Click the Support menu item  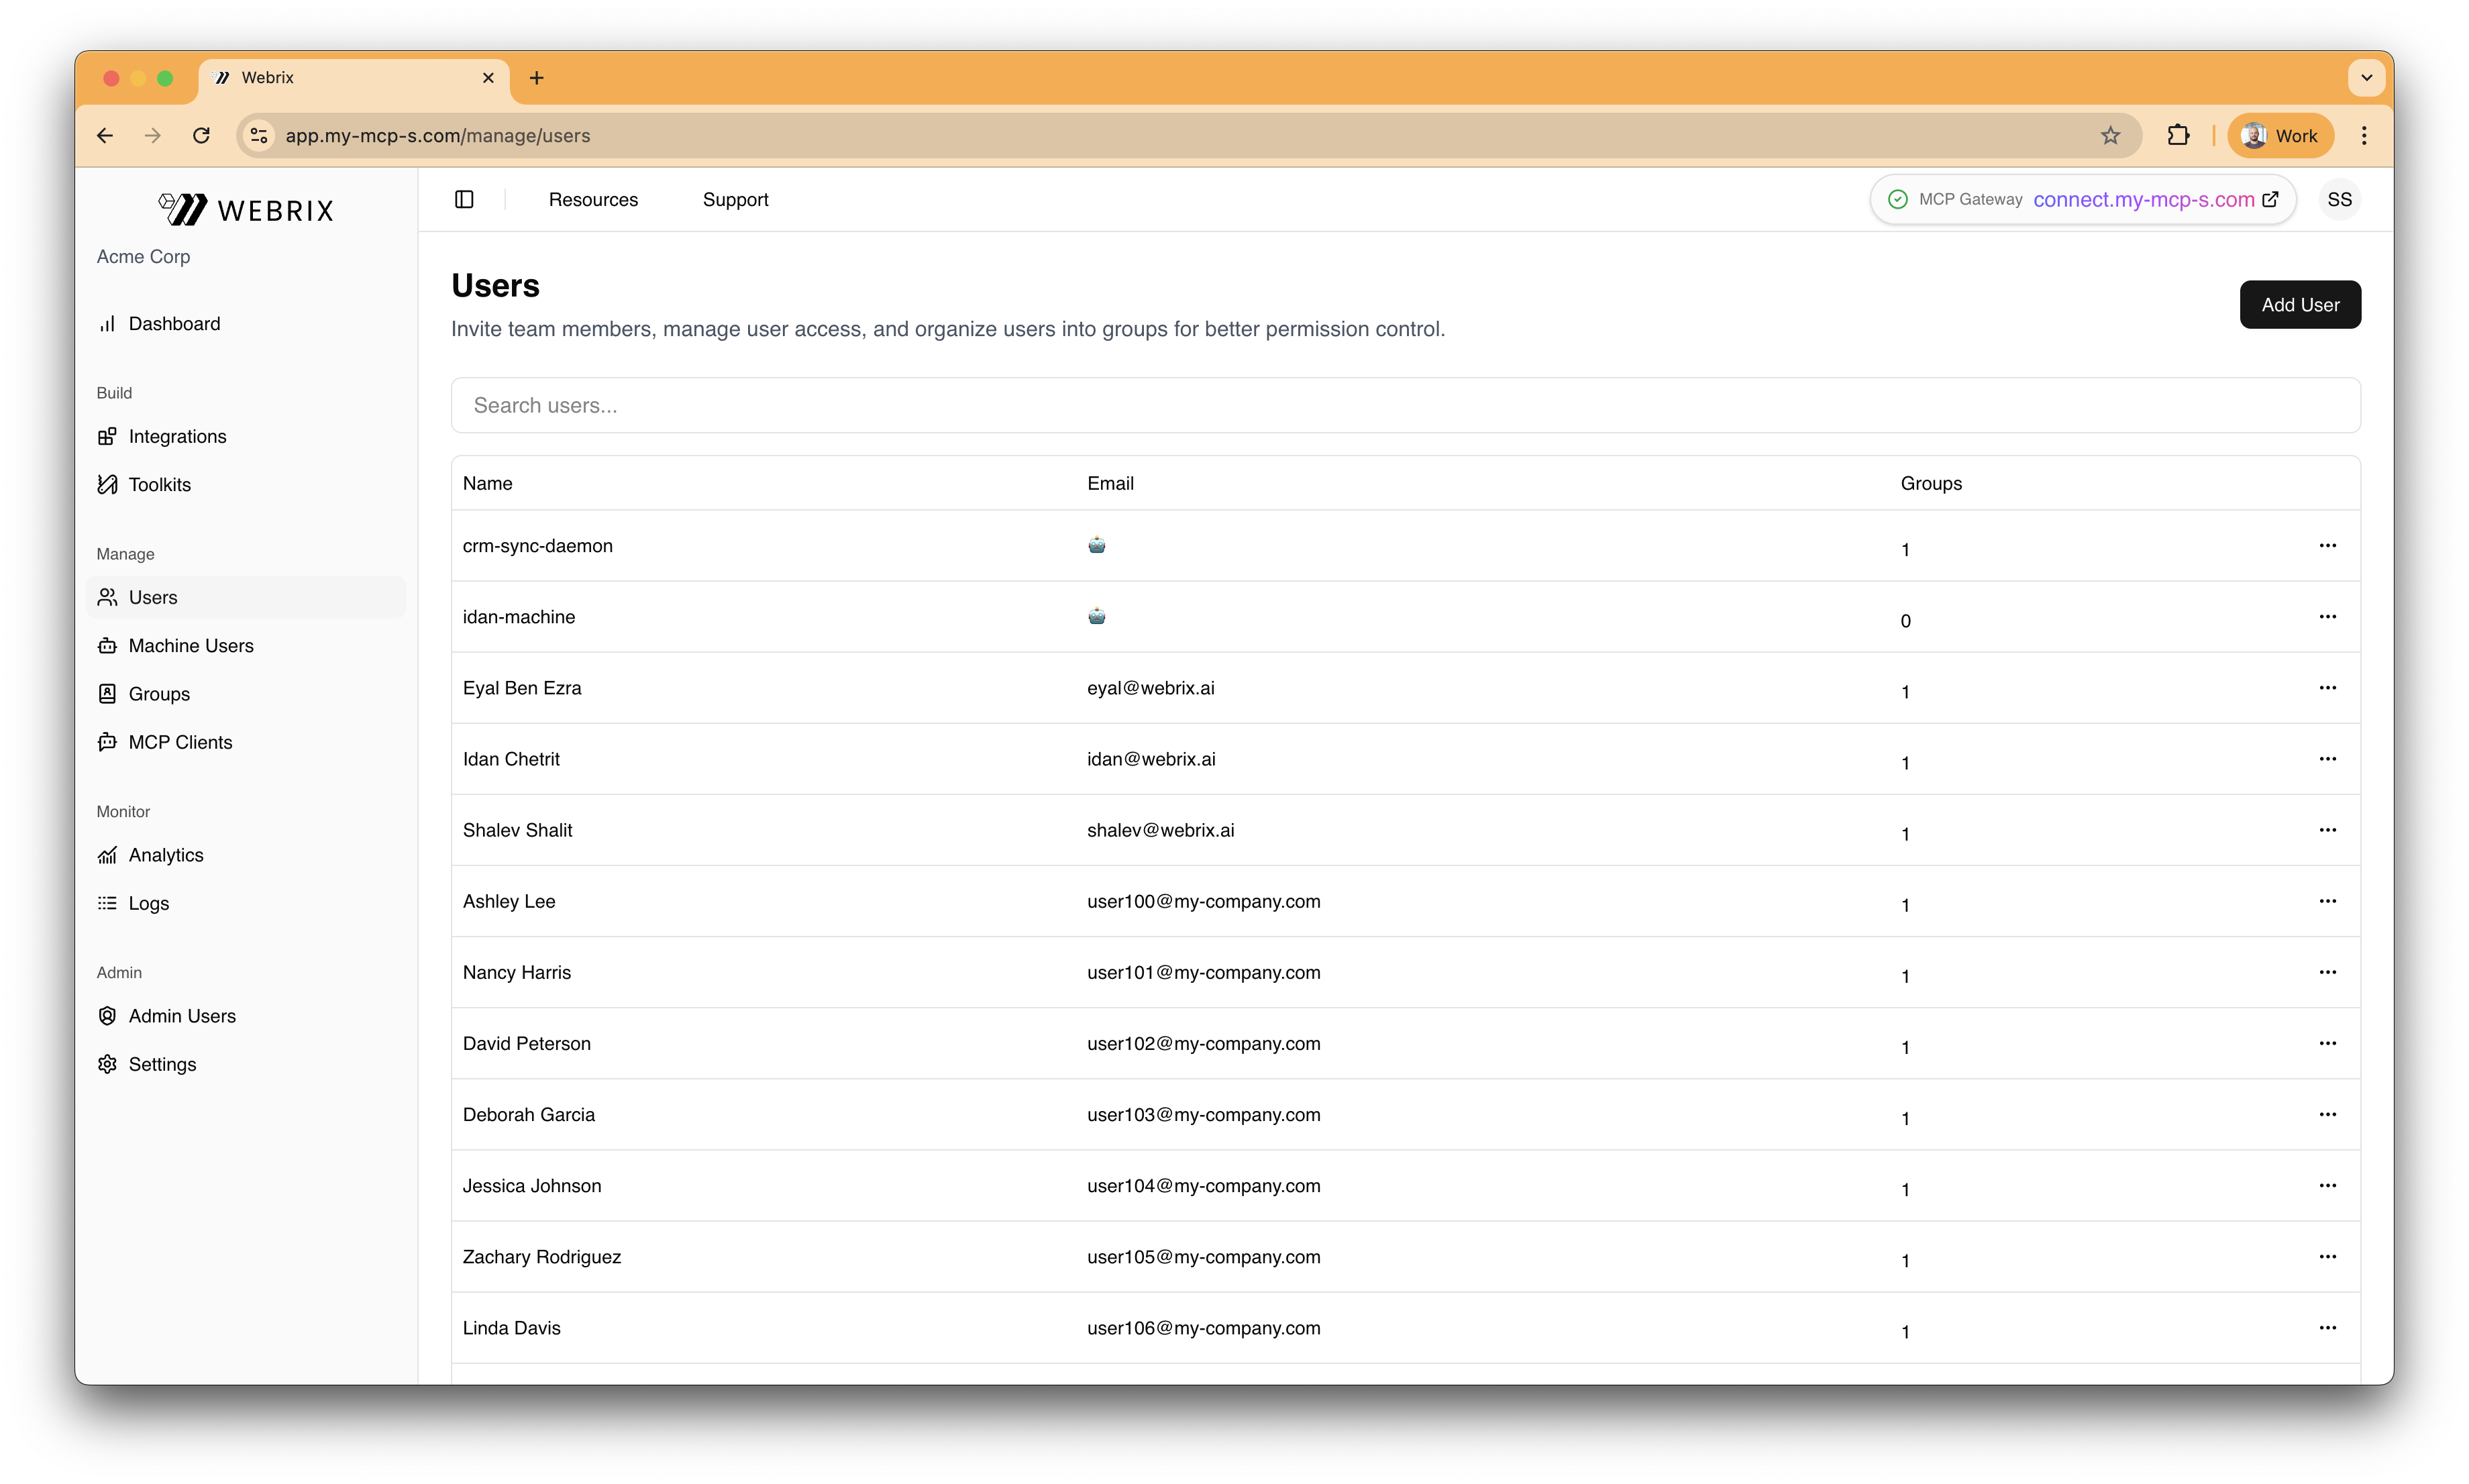coord(735,199)
